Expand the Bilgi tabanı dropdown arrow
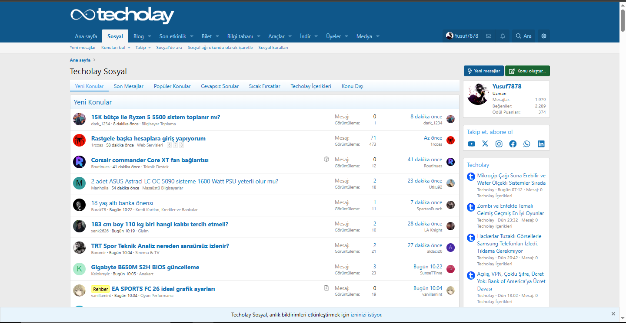 (258, 36)
